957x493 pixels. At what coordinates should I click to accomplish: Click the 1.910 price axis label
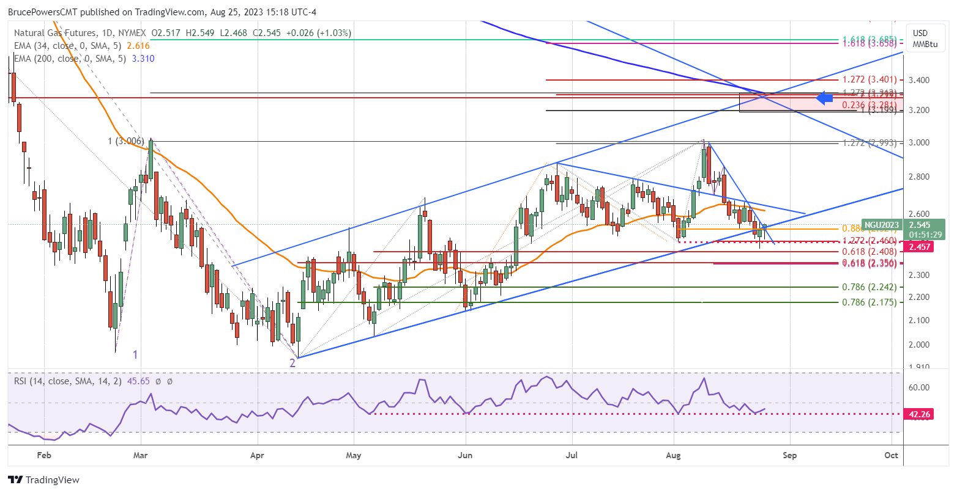click(x=919, y=367)
